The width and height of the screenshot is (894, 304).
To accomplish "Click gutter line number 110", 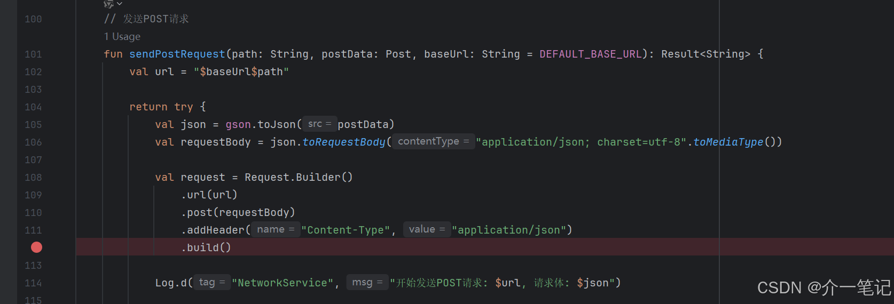I will click(33, 213).
